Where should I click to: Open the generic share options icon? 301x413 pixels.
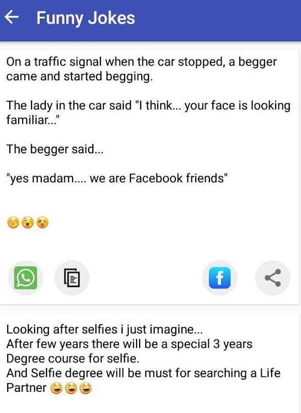pyautogui.click(x=273, y=278)
